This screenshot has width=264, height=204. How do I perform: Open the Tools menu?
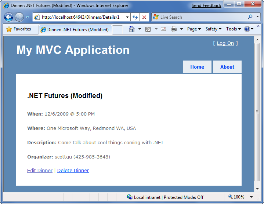pyautogui.click(x=233, y=29)
